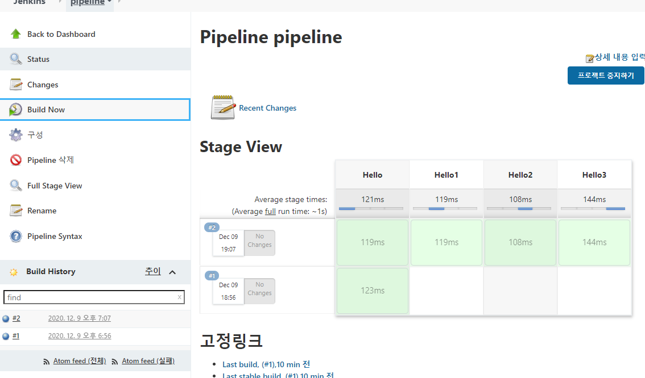Click the pipeline breadcrumb link
Viewport: 645px width, 378px height.
[87, 2]
